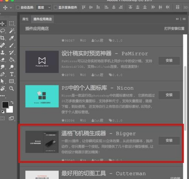The height and width of the screenshot is (179, 189).
Task: Select the Paint Bucket tool
Action: pyautogui.click(x=11, y=60)
